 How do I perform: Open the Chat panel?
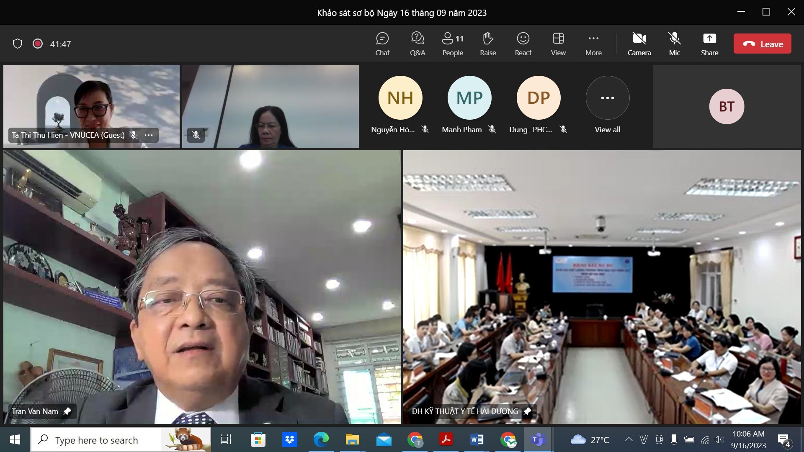click(x=382, y=44)
